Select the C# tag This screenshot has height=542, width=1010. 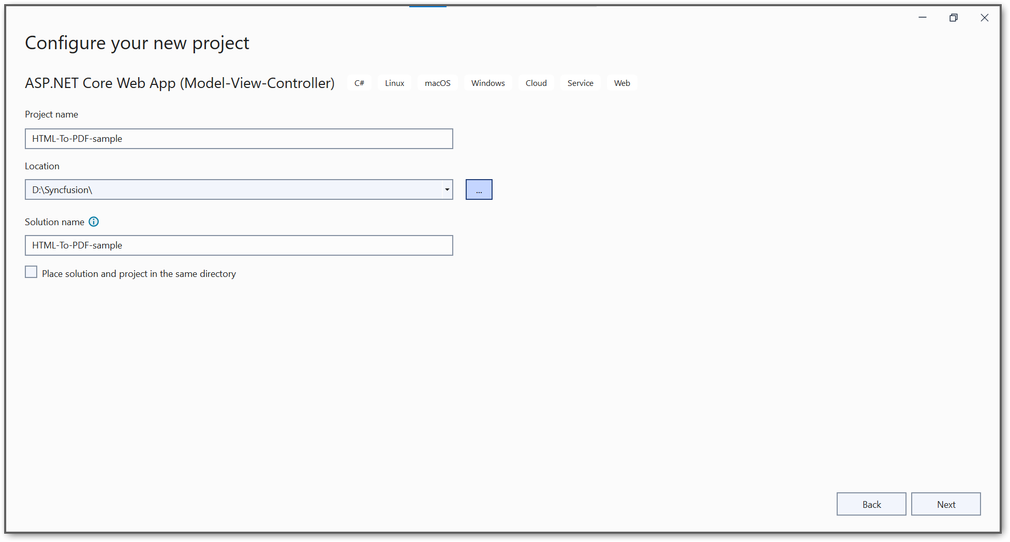pyautogui.click(x=359, y=83)
